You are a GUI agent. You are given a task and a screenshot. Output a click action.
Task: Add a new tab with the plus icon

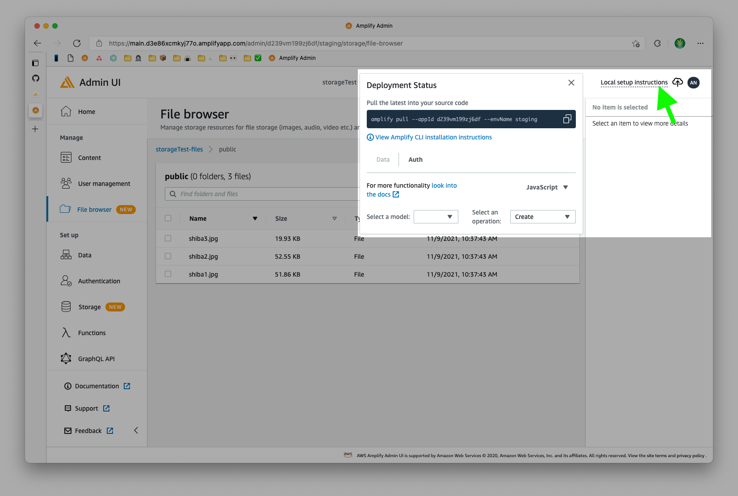coord(35,129)
